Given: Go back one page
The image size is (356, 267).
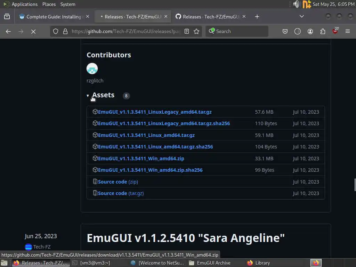Looking at the screenshot, I should (8, 31).
